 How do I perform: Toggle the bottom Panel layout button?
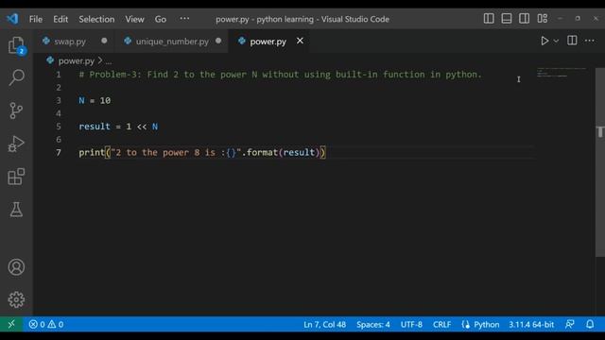coord(507,19)
